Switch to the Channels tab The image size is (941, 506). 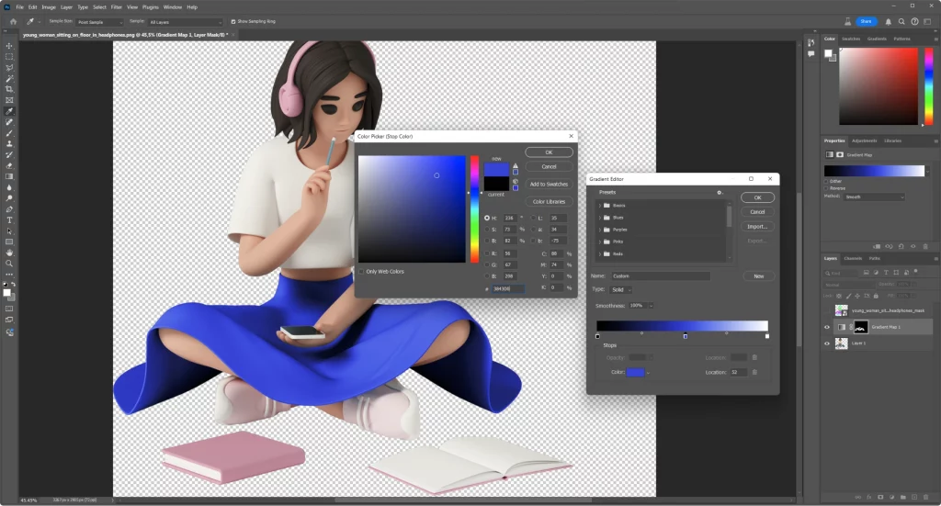coord(853,258)
